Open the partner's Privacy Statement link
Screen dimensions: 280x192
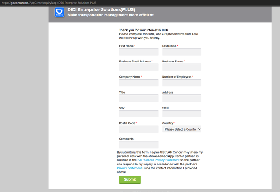pos(130,168)
